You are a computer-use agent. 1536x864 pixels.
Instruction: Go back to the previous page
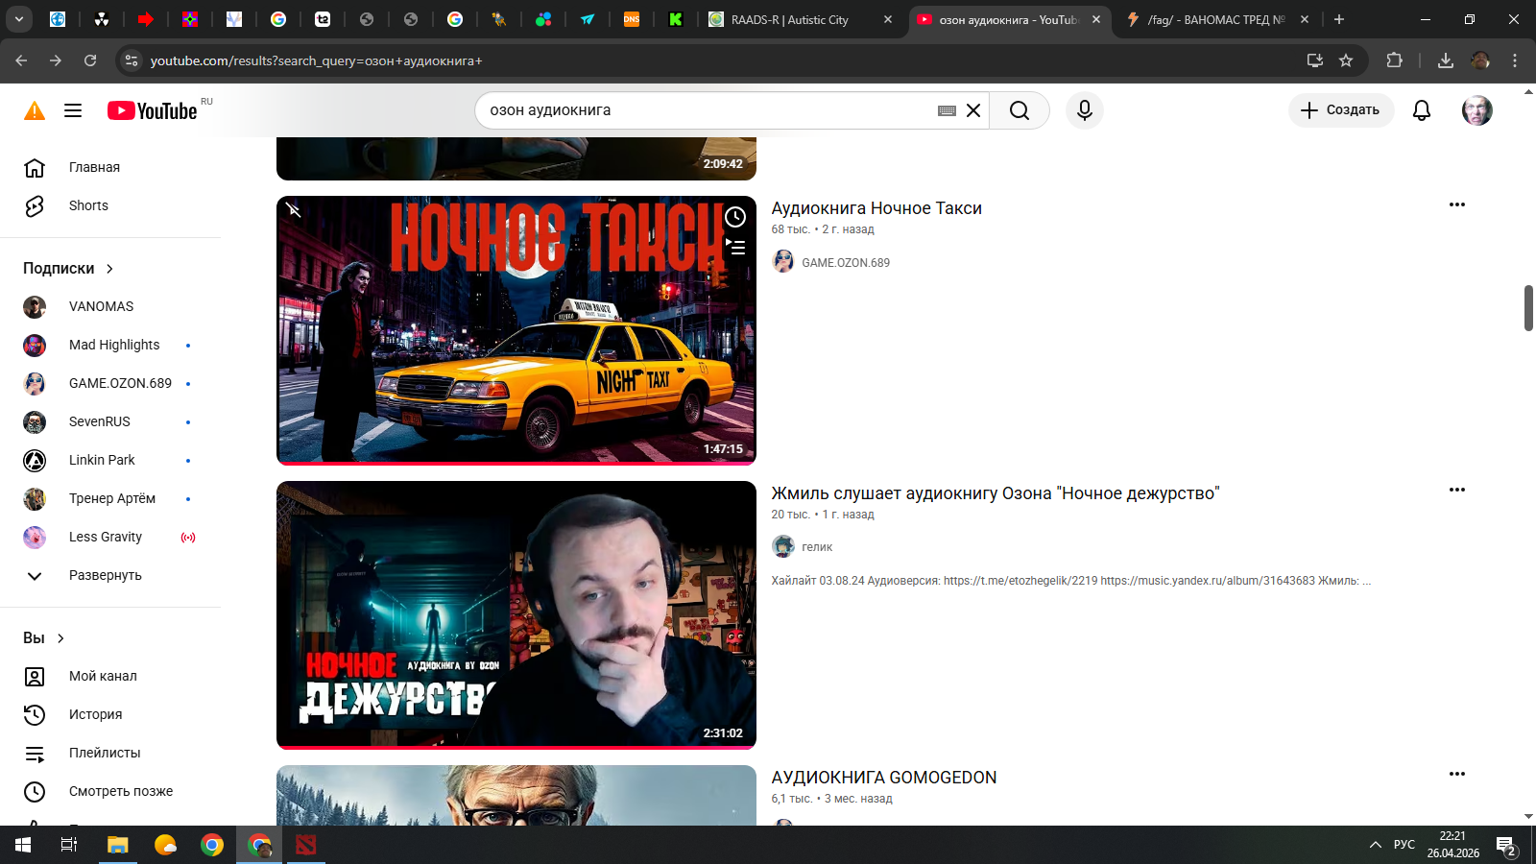[21, 60]
